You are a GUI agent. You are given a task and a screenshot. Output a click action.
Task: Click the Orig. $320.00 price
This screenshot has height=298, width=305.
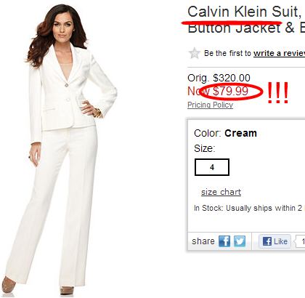219,78
